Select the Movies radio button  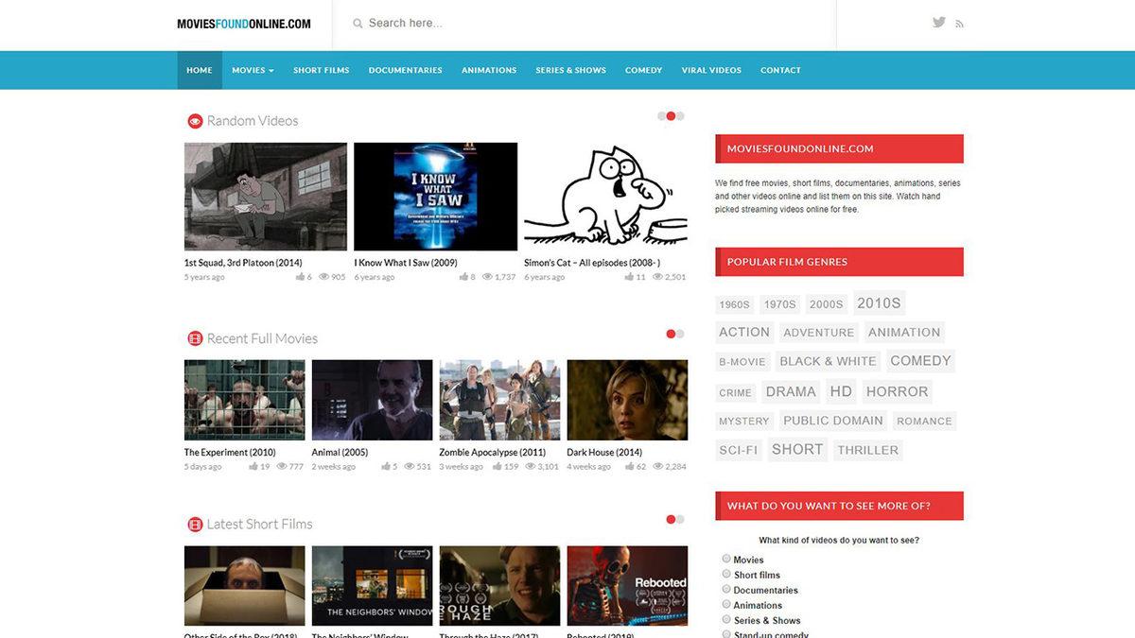[726, 558]
